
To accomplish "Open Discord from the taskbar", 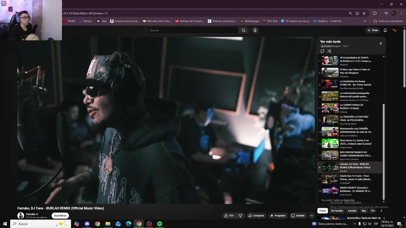I will click(x=87, y=224).
